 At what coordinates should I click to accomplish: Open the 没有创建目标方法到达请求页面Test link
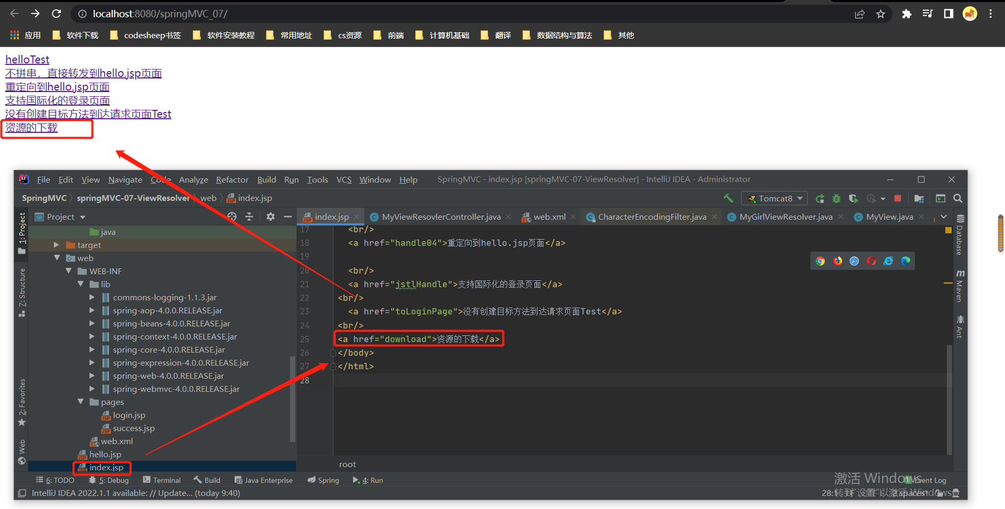[88, 114]
